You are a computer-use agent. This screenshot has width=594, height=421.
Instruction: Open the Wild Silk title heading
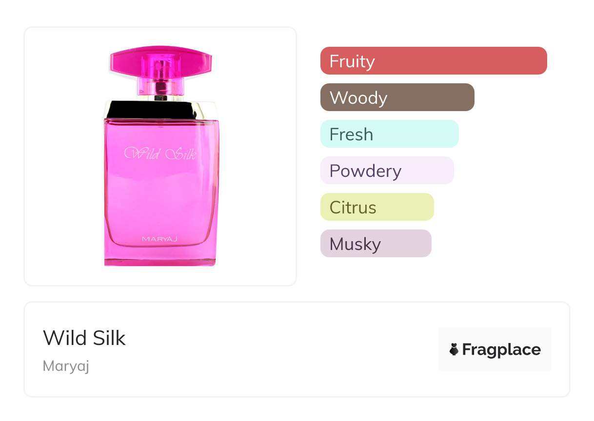(x=84, y=338)
